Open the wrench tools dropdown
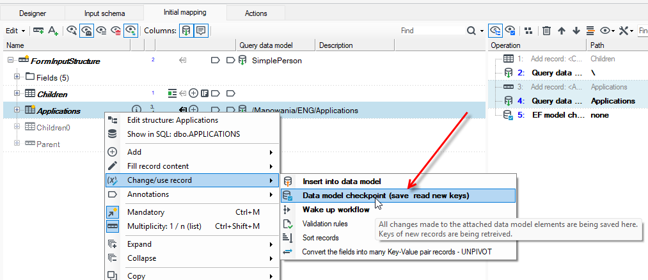Viewport: 648px width, 280px height. tap(626, 30)
